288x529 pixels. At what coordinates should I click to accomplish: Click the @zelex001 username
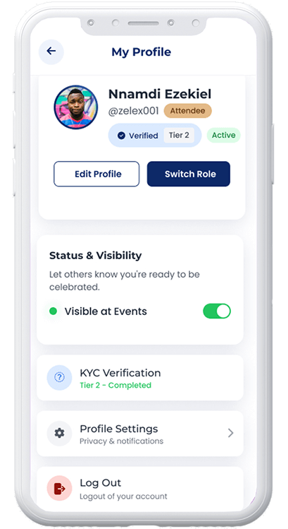point(133,111)
